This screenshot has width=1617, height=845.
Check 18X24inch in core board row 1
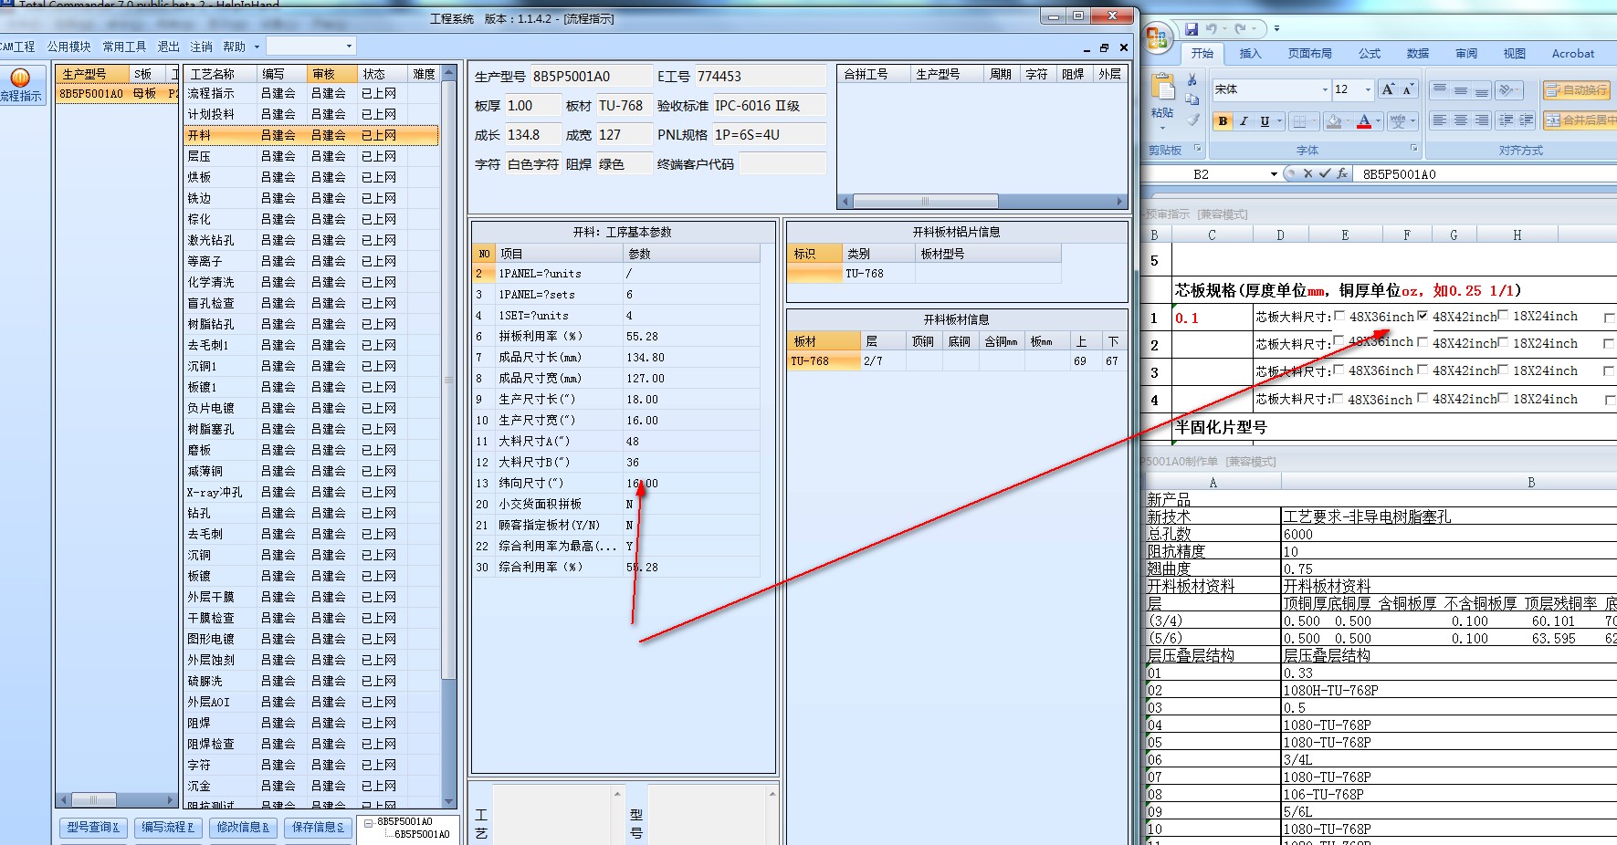1503,316
